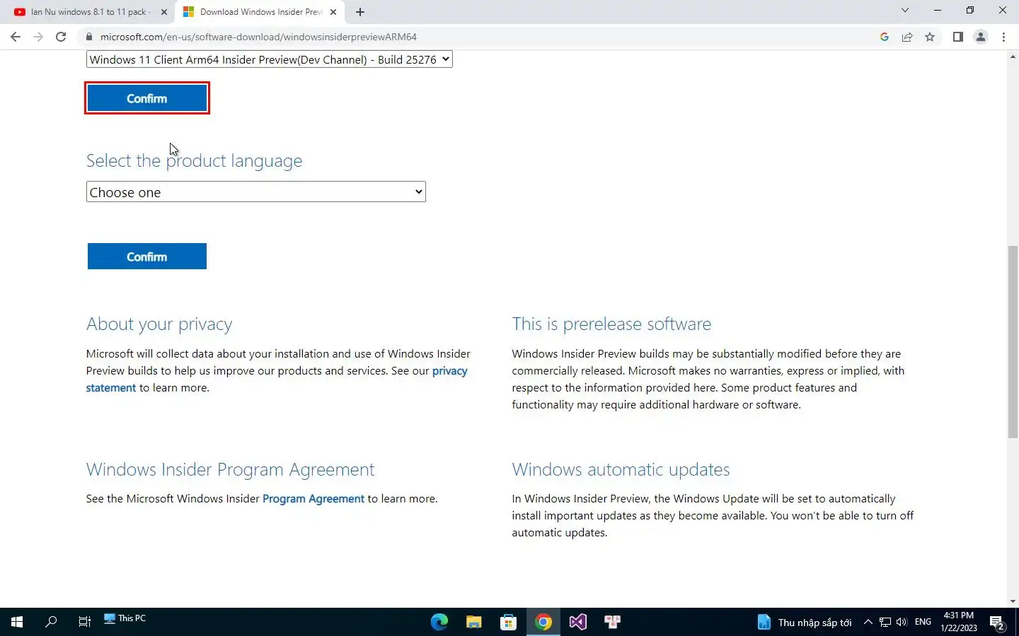This screenshot has width=1019, height=636.
Task: Click the address bar URL
Action: 258,37
